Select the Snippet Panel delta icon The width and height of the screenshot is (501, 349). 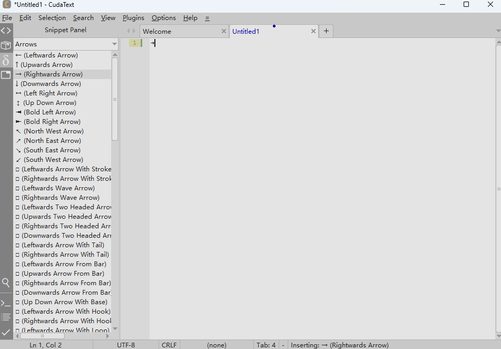pos(6,60)
